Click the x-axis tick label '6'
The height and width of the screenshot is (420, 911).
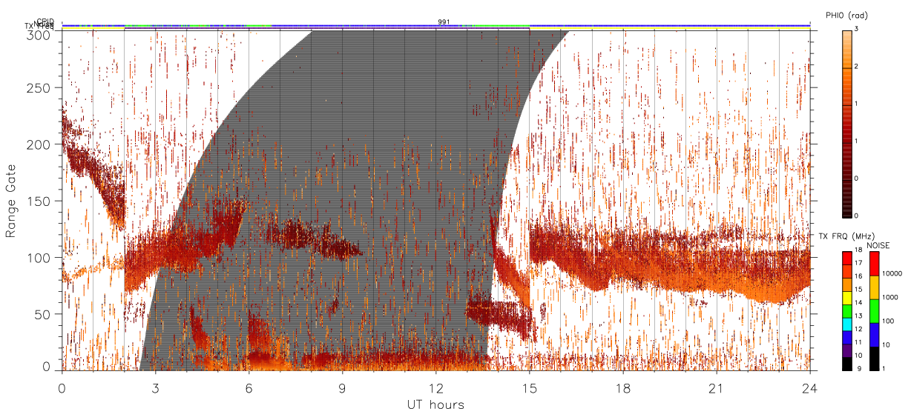(249, 388)
